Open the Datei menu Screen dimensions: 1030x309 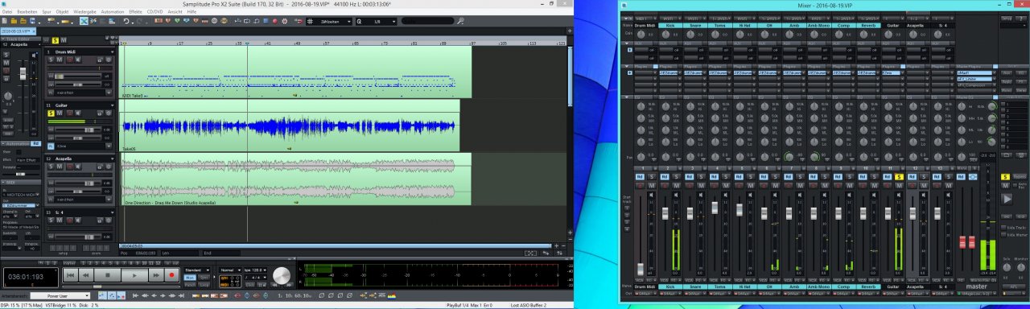coord(6,11)
